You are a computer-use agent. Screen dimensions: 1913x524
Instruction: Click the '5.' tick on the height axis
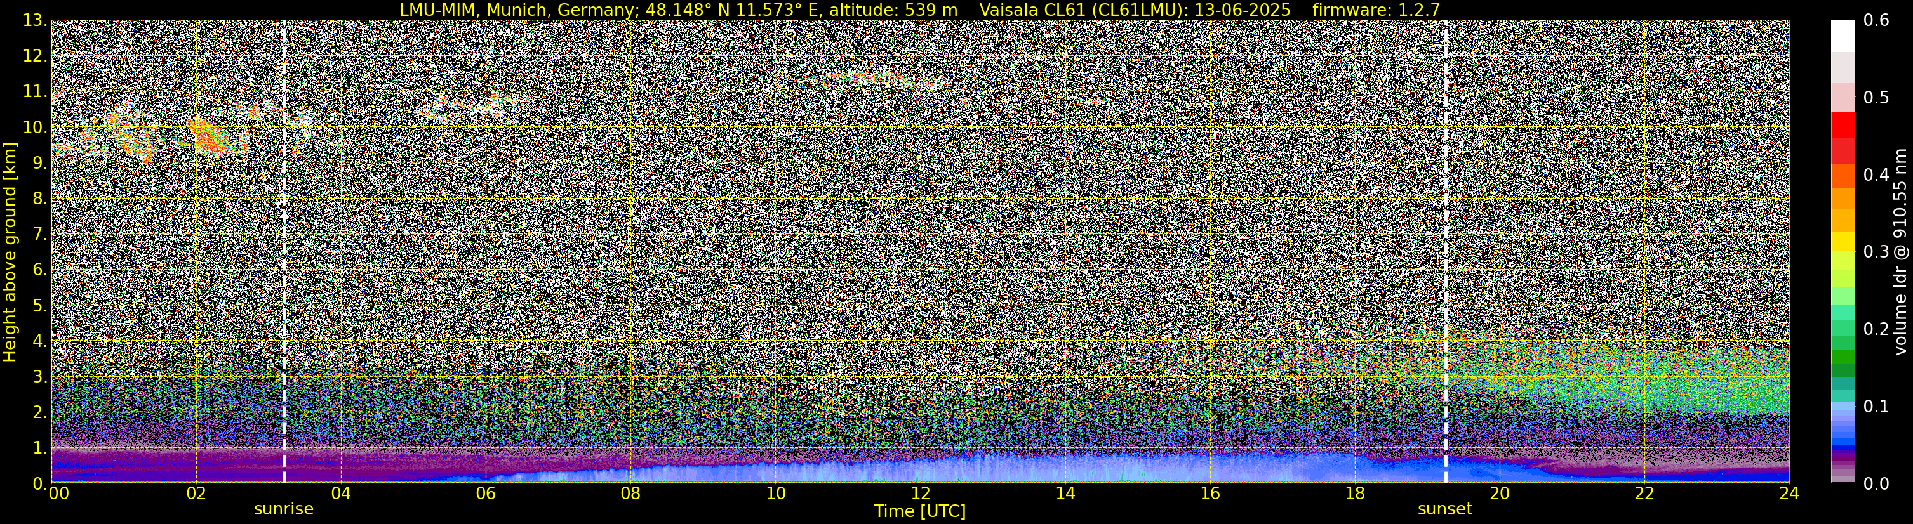point(39,306)
